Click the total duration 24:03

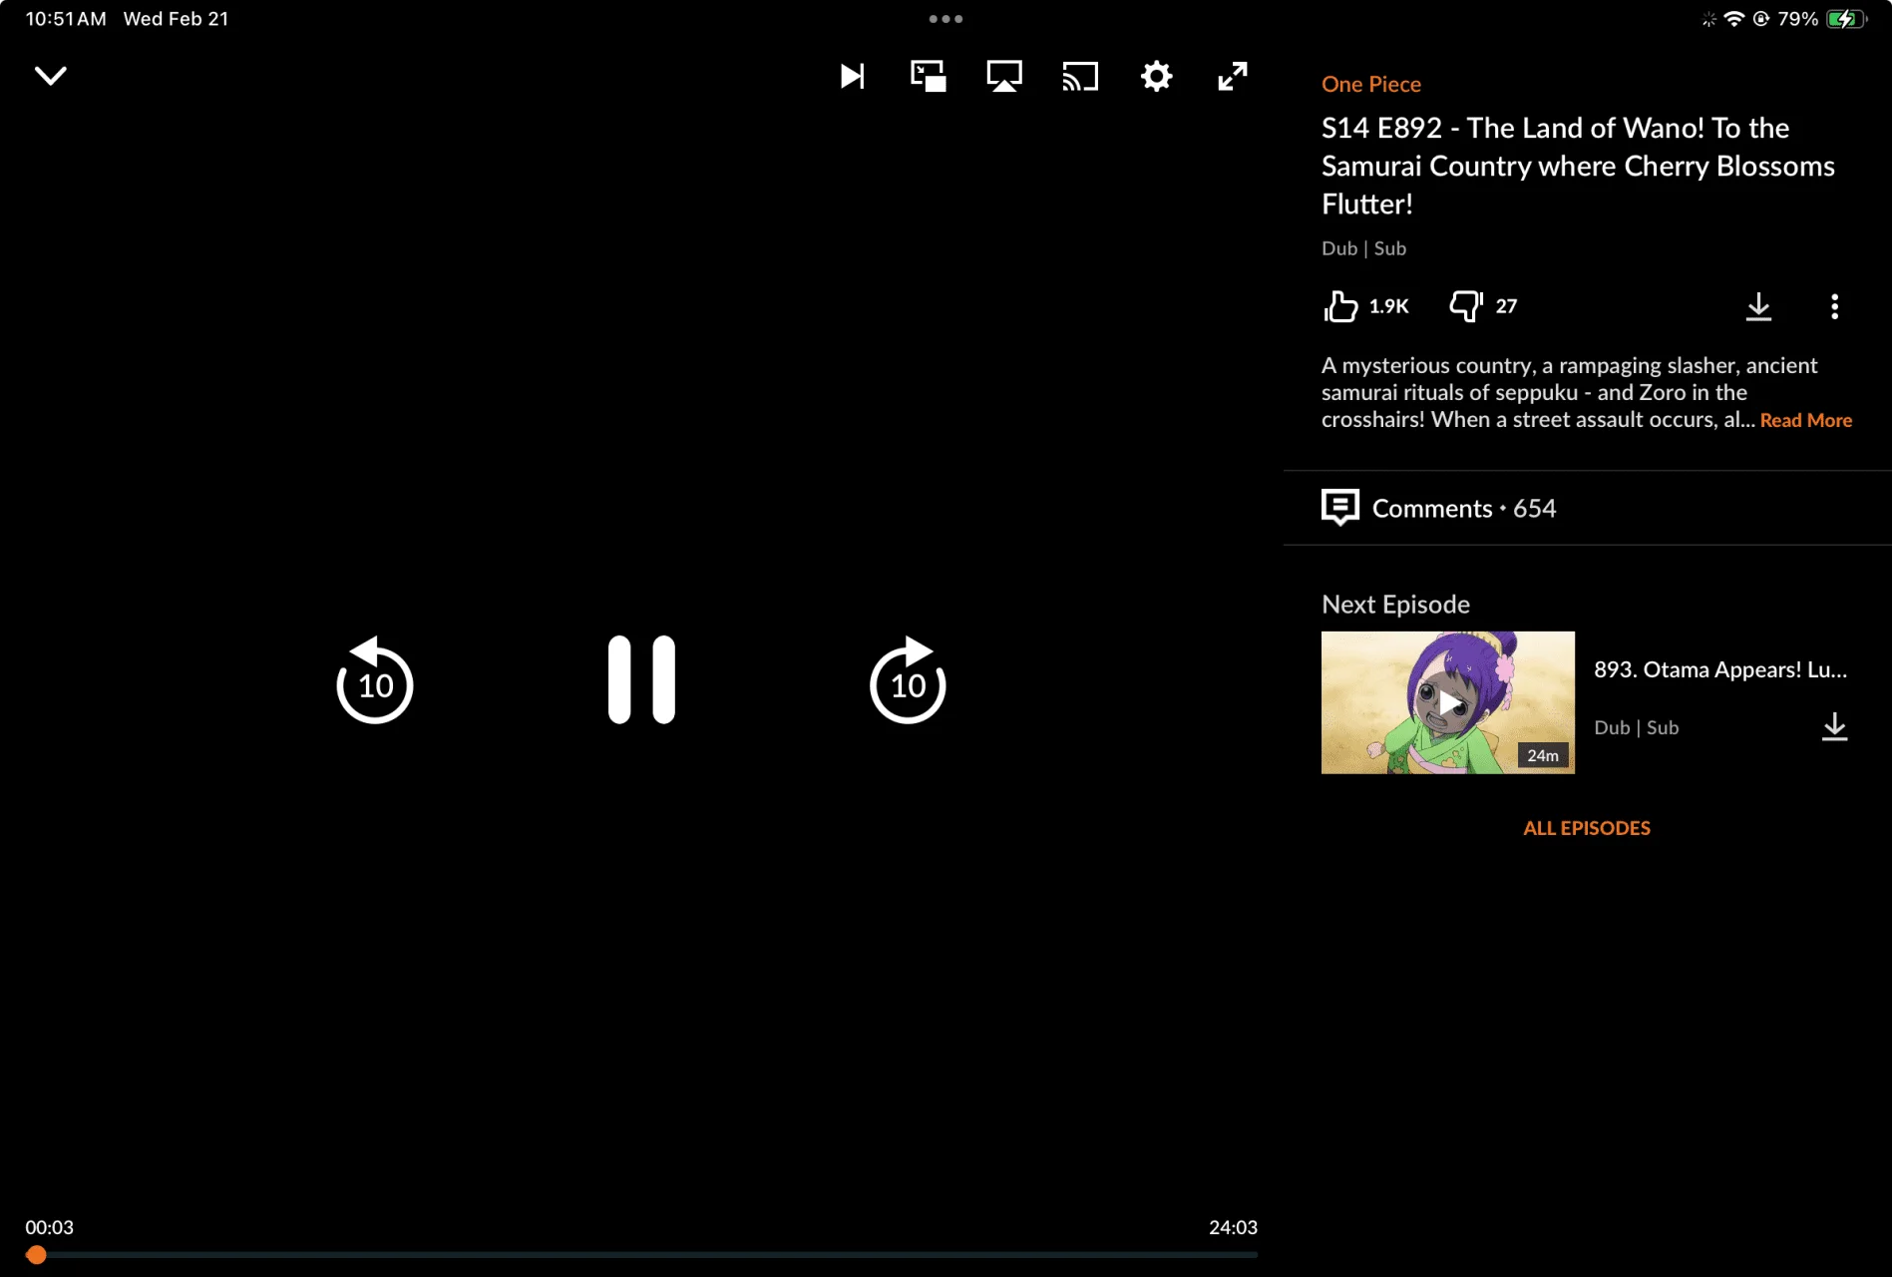tap(1233, 1228)
